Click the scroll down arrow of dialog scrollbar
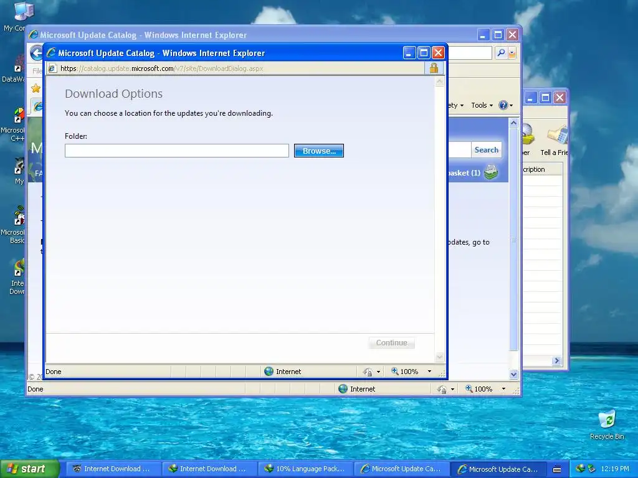This screenshot has width=638, height=478. (439, 357)
